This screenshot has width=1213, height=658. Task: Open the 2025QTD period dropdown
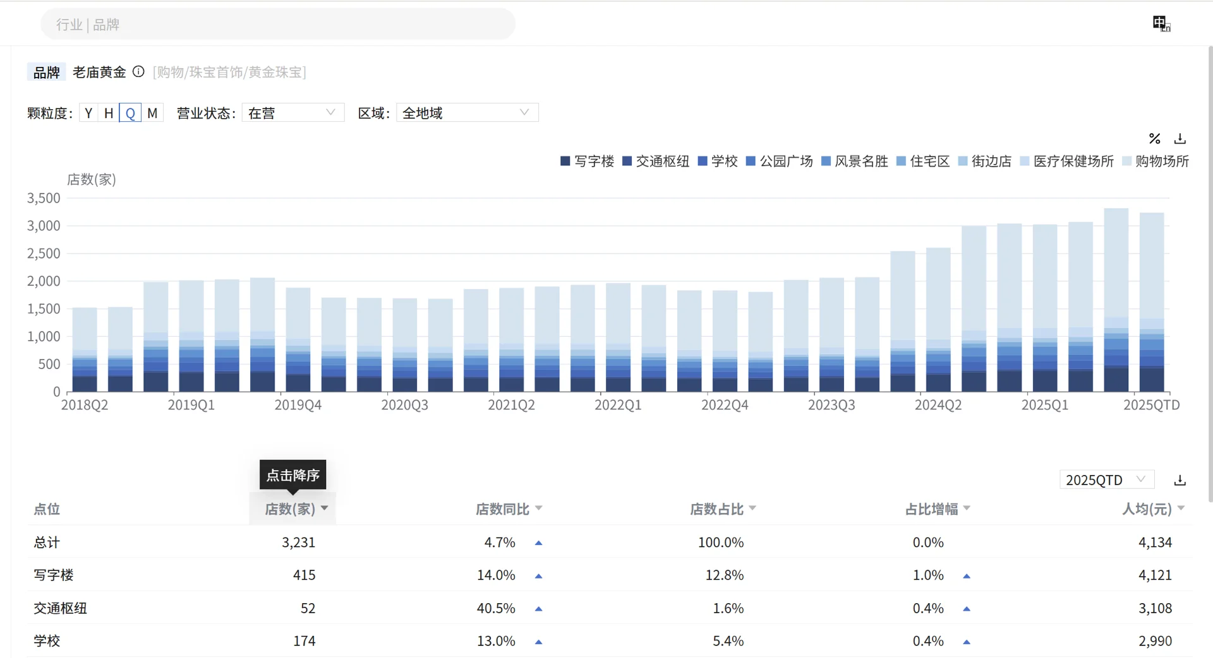(x=1107, y=480)
